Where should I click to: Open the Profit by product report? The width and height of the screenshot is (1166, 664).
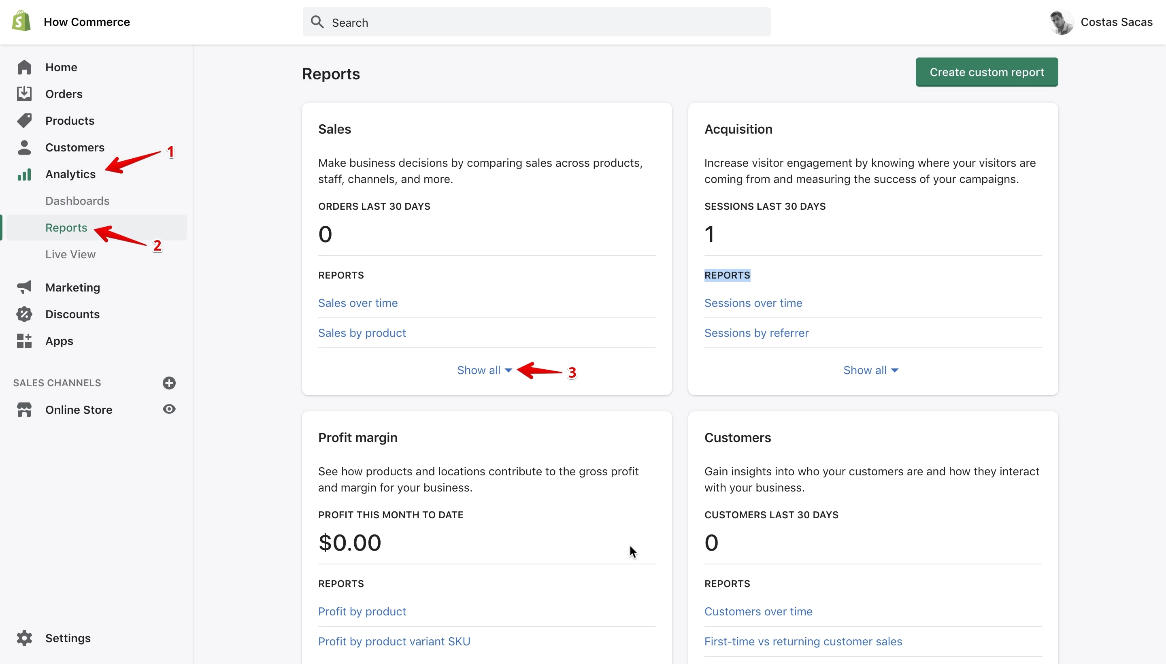(362, 611)
